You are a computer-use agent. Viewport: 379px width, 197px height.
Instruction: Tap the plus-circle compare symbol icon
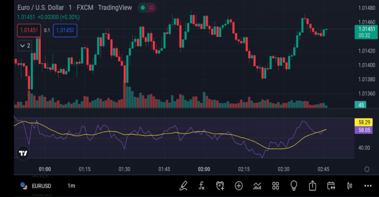coord(239,186)
